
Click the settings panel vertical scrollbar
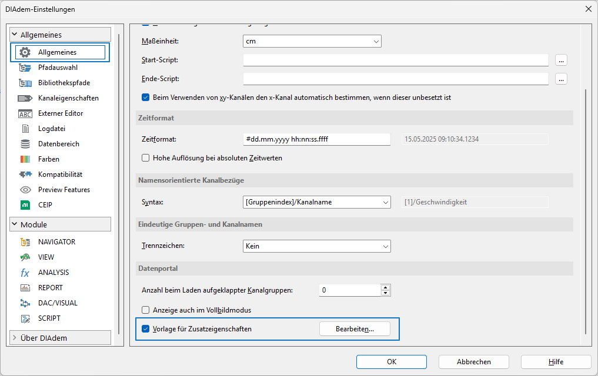tap(586, 211)
